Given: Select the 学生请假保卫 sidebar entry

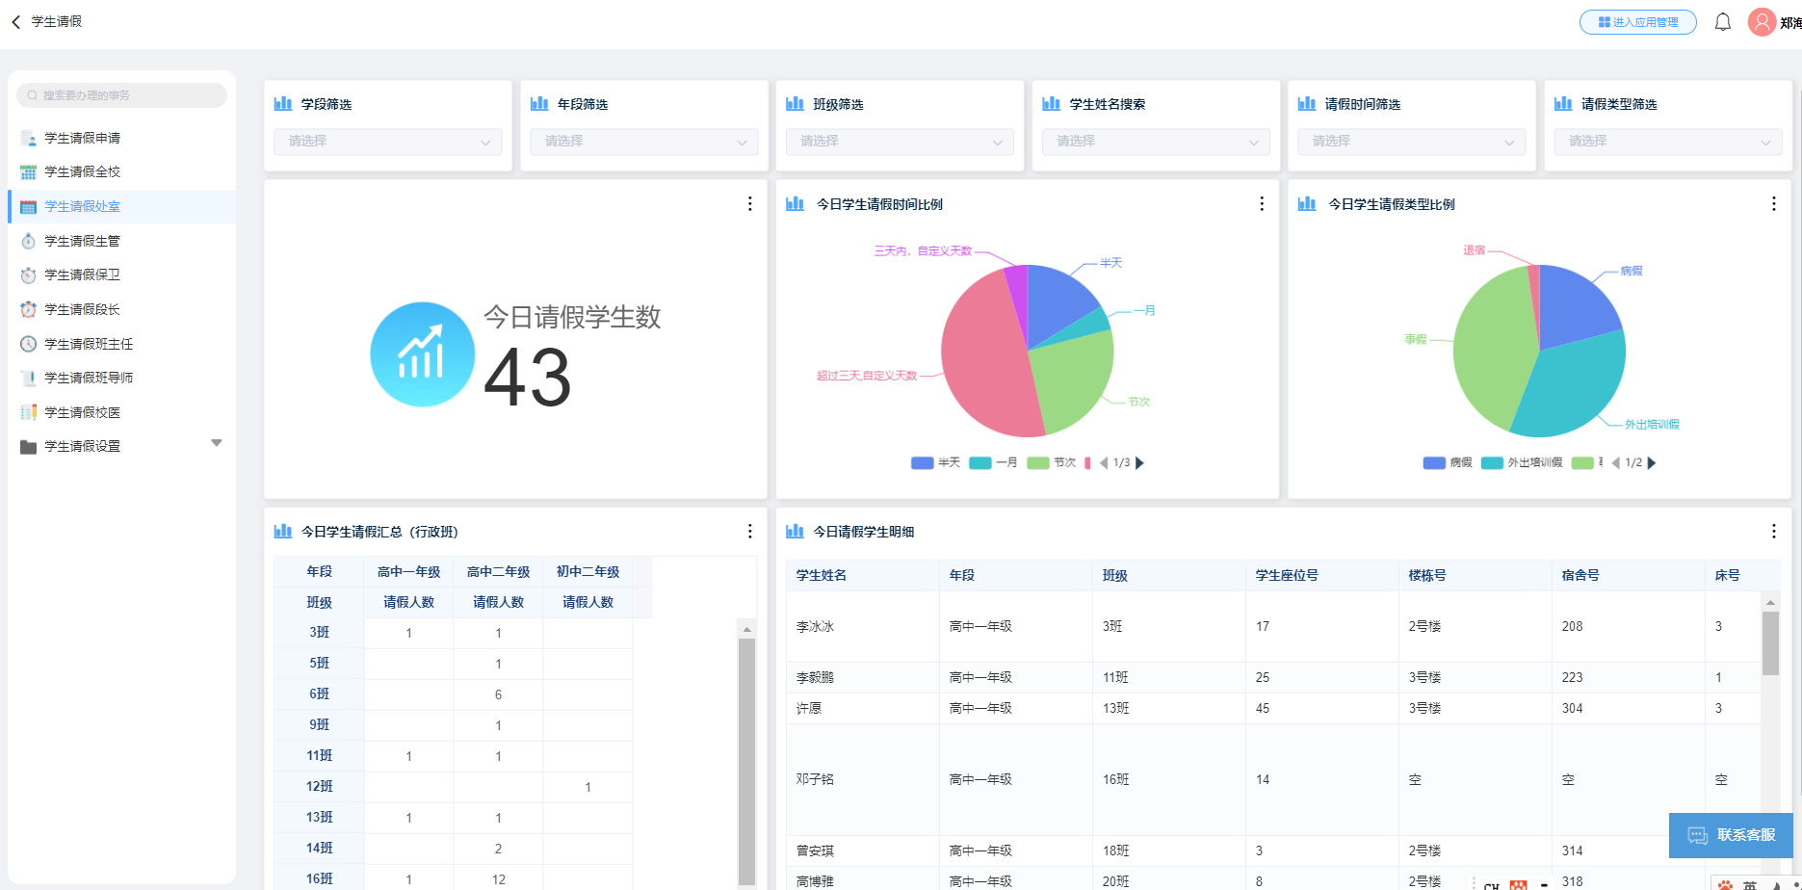Looking at the screenshot, I should click(82, 275).
